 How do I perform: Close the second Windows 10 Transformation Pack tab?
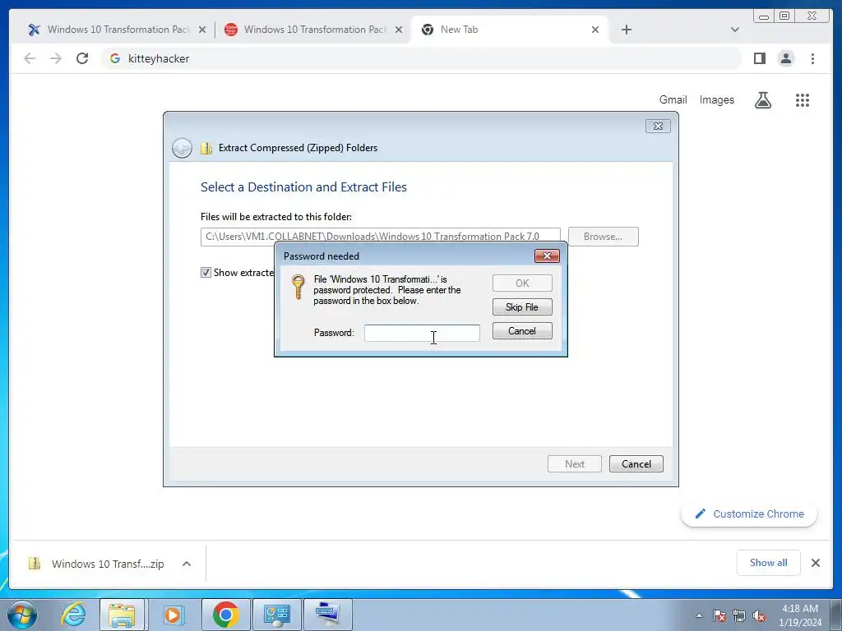point(399,30)
